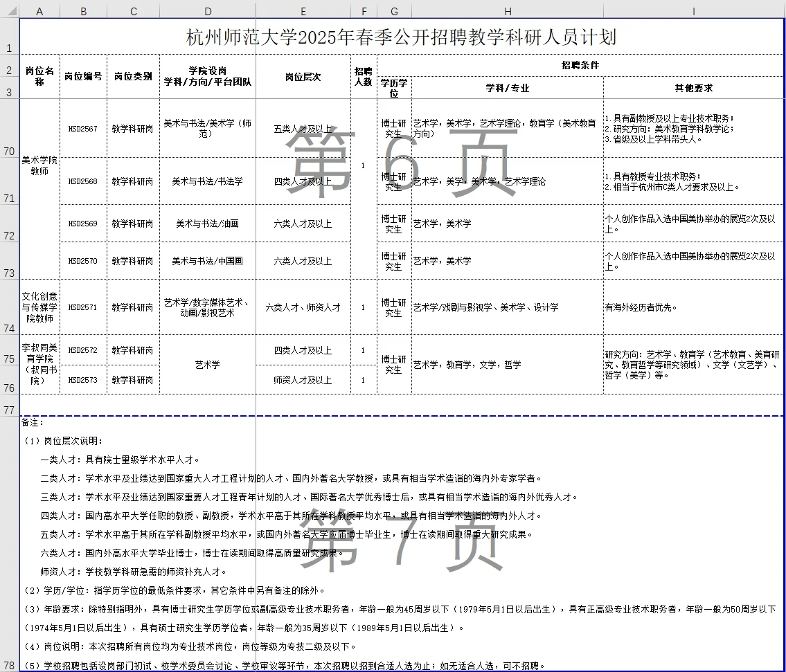
Task: Select row 72 header
Action: (10, 224)
